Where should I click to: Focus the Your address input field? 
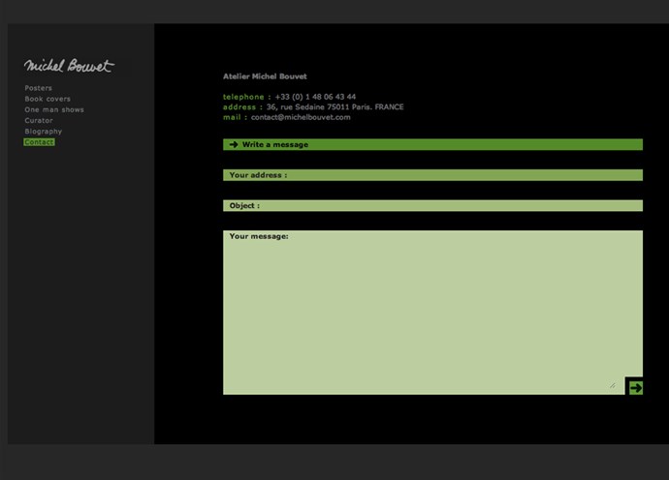pyautogui.click(x=432, y=175)
